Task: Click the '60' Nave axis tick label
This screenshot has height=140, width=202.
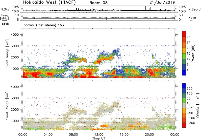Action: [x=181, y=15]
